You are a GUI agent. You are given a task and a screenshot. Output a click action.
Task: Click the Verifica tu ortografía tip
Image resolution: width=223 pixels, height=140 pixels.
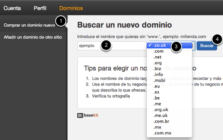[111, 96]
